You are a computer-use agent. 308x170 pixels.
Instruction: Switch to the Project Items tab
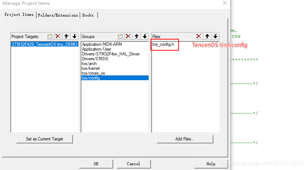tap(19, 15)
